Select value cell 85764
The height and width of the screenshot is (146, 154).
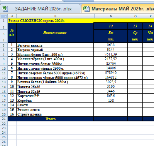[x=111, y=64]
